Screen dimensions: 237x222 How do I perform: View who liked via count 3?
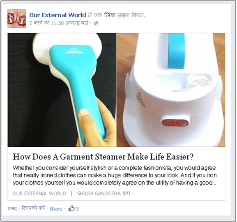coord(77,209)
